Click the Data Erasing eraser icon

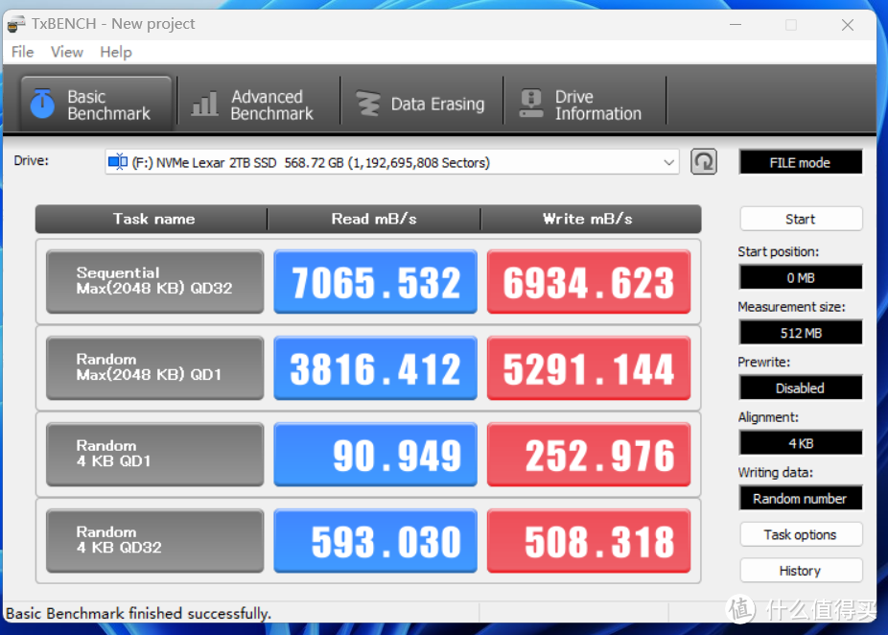[x=368, y=105]
